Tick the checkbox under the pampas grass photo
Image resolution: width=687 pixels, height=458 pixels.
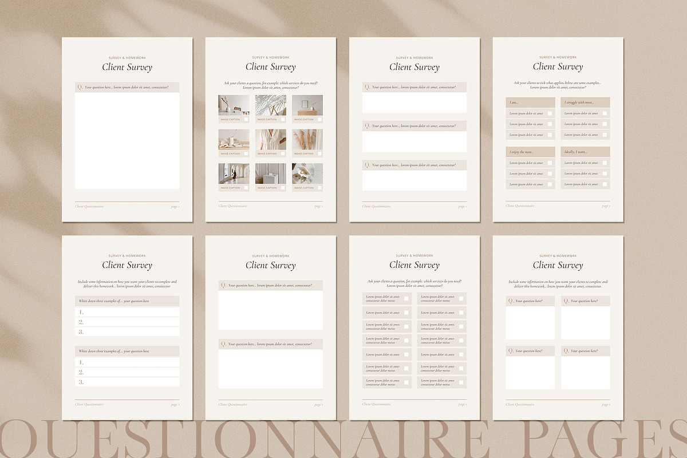[319, 153]
